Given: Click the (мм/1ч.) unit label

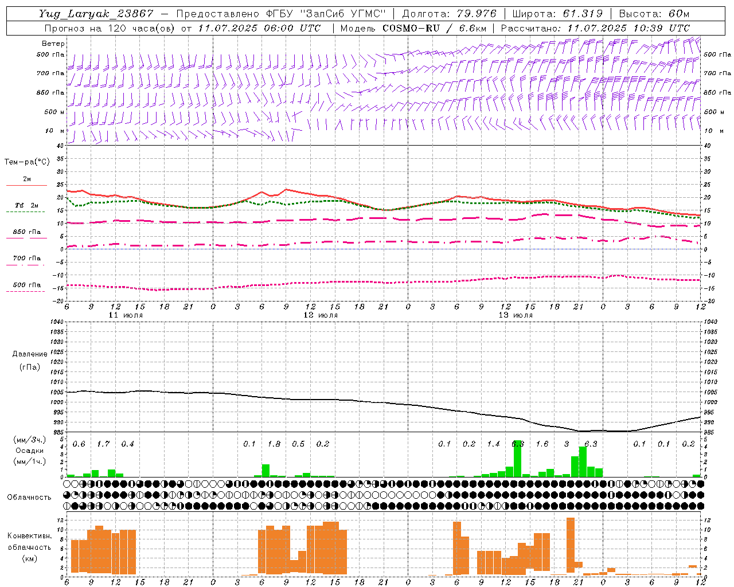Looking at the screenshot, I should click(30, 461).
